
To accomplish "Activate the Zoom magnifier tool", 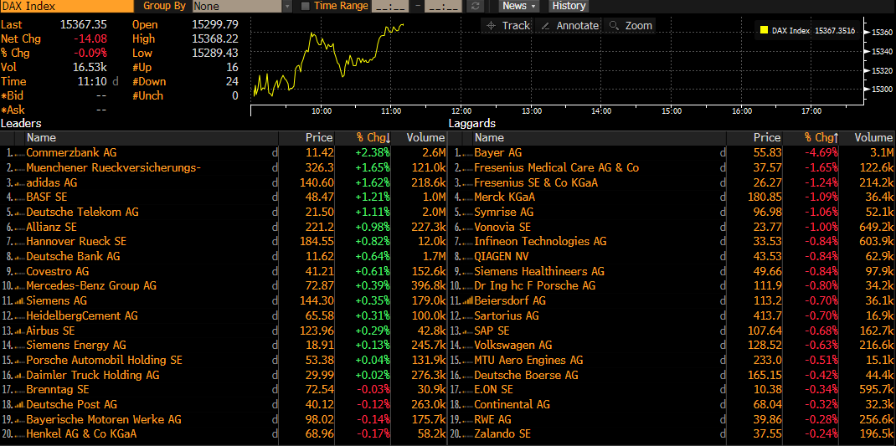I will 631,26.
